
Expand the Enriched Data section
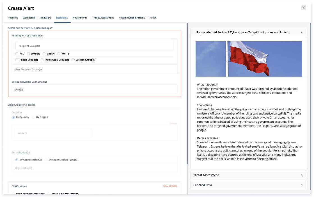click(302, 185)
